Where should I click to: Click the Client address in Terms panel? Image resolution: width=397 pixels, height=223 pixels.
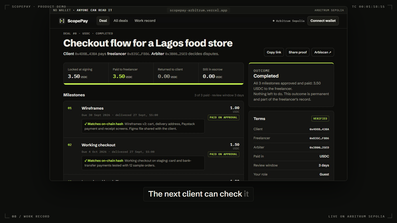(319, 129)
